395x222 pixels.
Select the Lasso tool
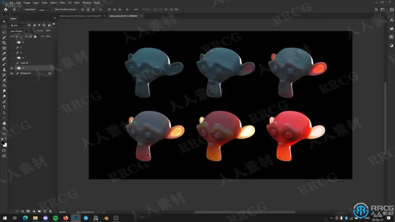[4, 32]
